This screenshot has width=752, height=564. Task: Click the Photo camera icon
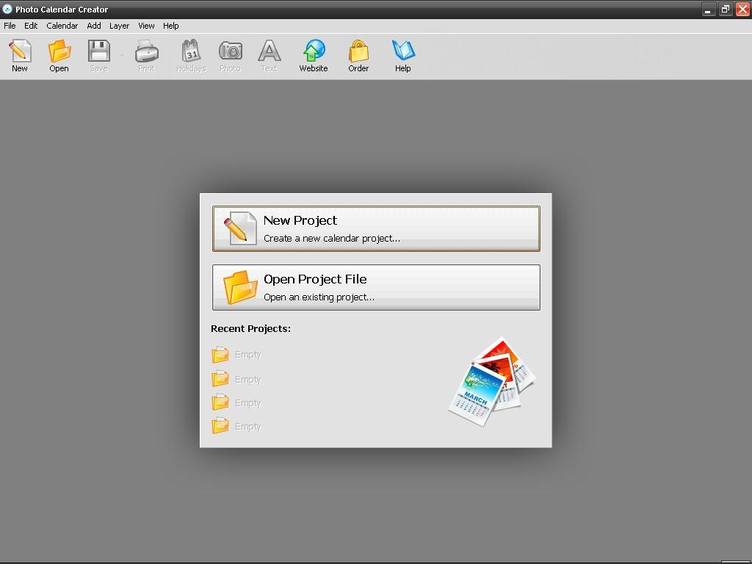pos(230,51)
